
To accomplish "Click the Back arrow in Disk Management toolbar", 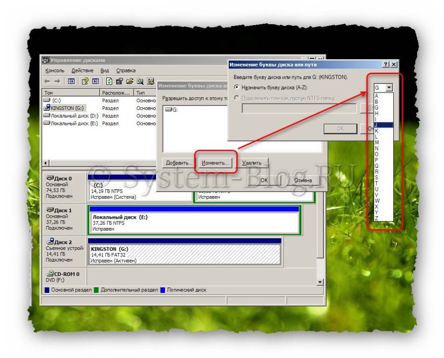I will pyautogui.click(x=47, y=82).
